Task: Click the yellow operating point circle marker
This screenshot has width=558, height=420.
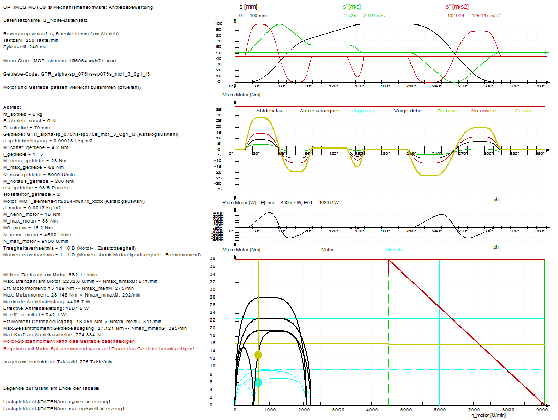Action: [258, 355]
